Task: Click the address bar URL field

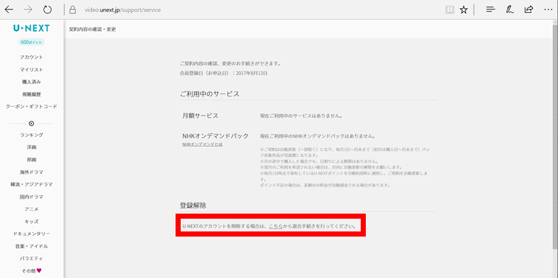Action: [123, 10]
